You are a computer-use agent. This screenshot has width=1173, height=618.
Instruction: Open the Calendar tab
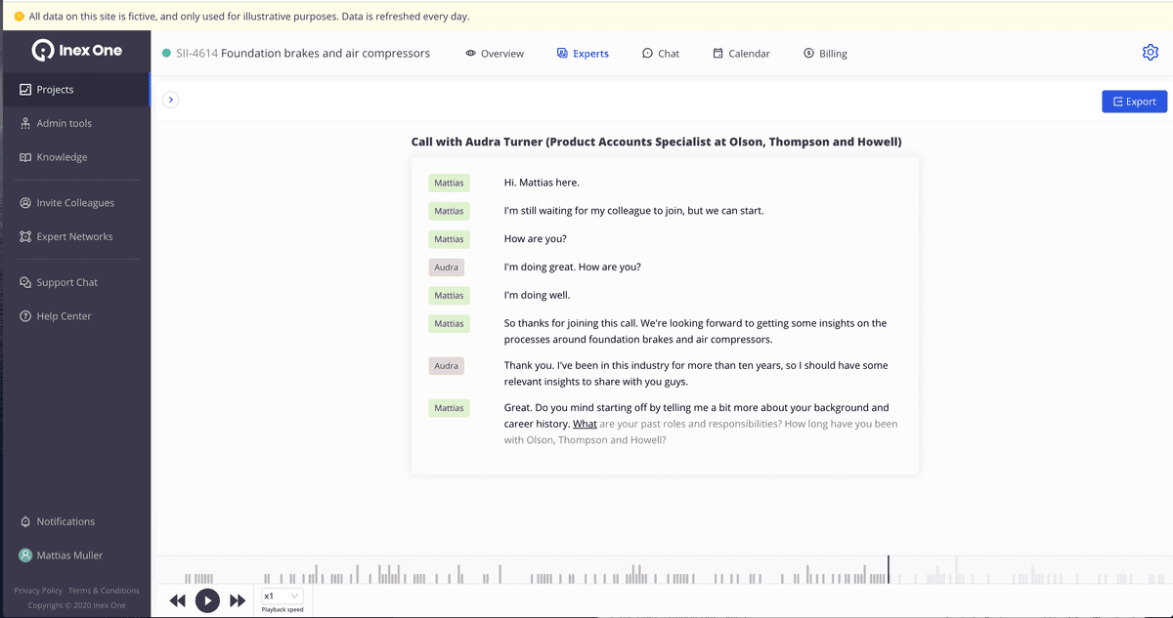(741, 54)
